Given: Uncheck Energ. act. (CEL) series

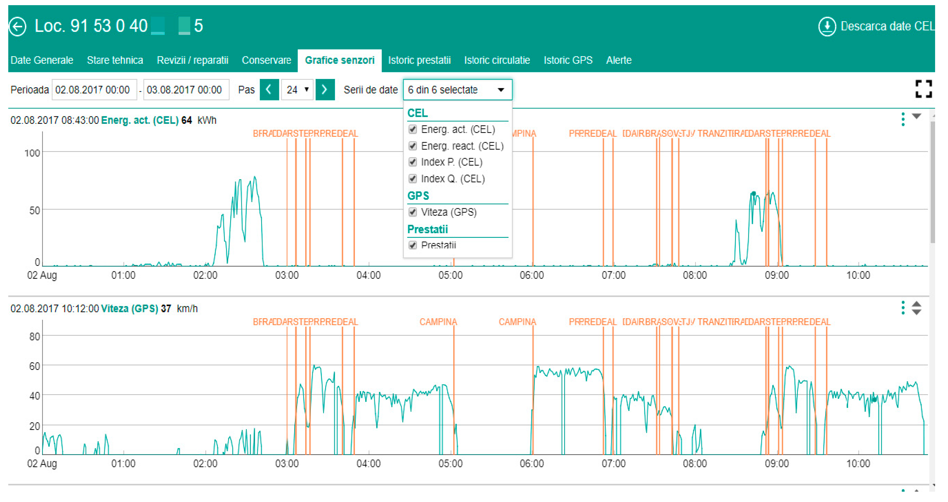Looking at the screenshot, I should [412, 129].
